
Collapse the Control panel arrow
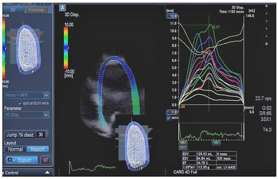[x=47, y=172]
